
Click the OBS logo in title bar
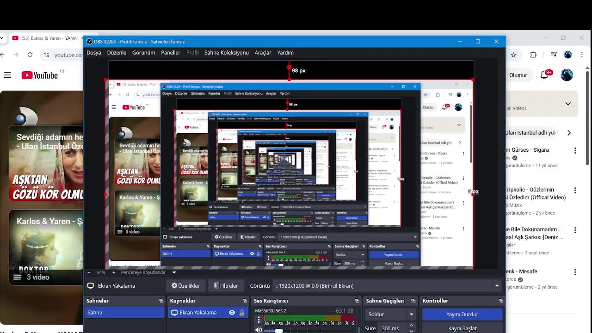coord(89,42)
